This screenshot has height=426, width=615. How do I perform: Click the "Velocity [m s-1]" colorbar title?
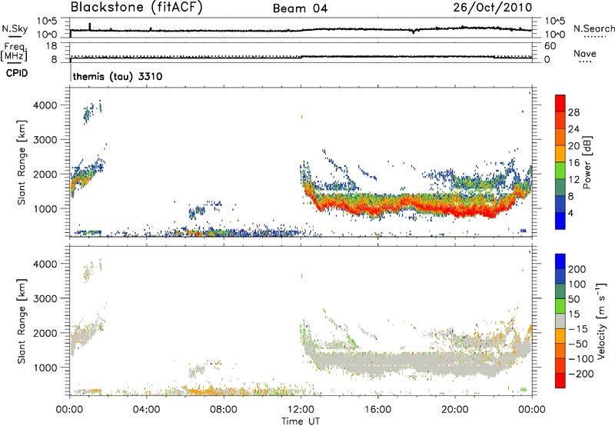601,321
